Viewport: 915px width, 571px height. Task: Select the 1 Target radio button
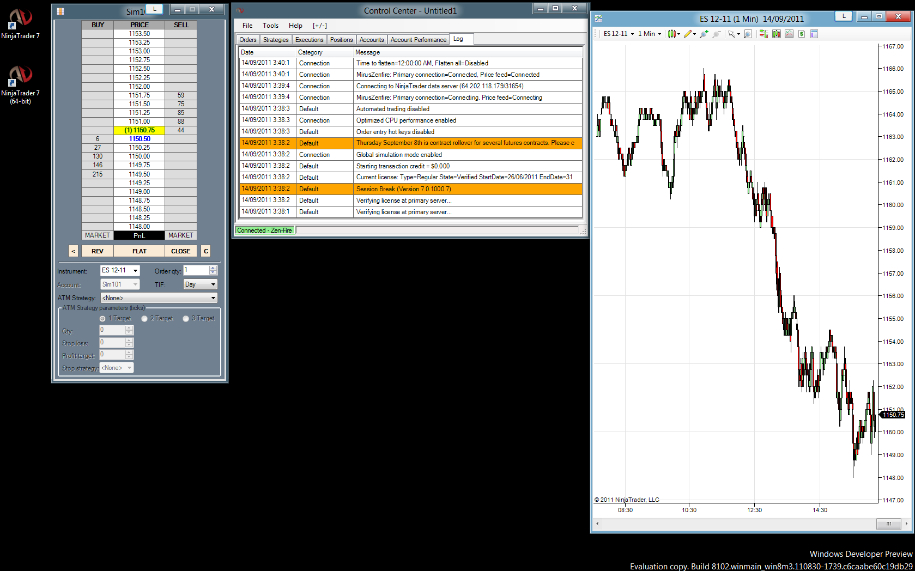click(x=102, y=319)
